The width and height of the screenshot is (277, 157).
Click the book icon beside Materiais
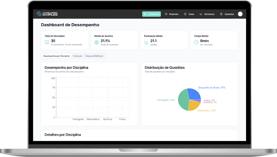[x=166, y=14]
